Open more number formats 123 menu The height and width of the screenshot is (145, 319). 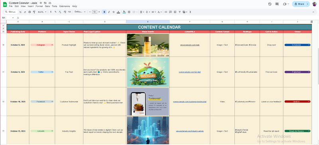click(x=69, y=12)
